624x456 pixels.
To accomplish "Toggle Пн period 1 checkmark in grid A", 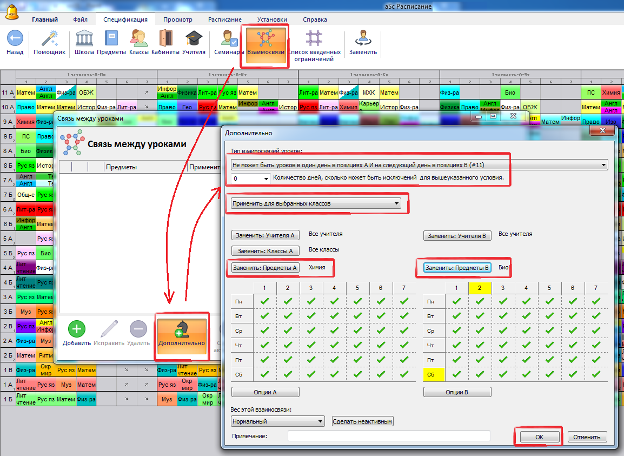I will pyautogui.click(x=264, y=301).
